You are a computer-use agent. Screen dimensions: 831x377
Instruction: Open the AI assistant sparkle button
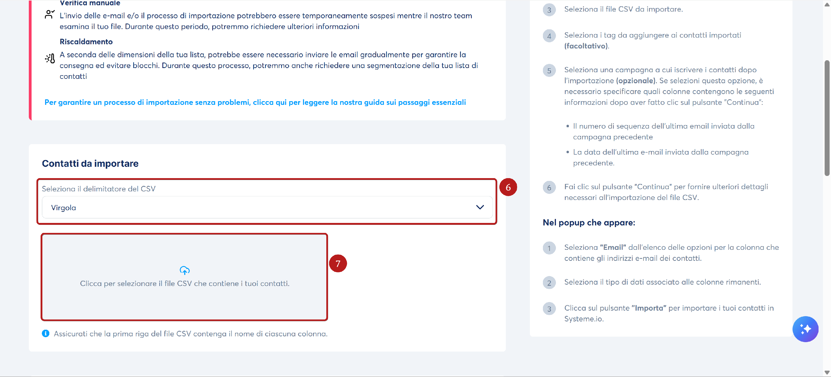coord(805,329)
